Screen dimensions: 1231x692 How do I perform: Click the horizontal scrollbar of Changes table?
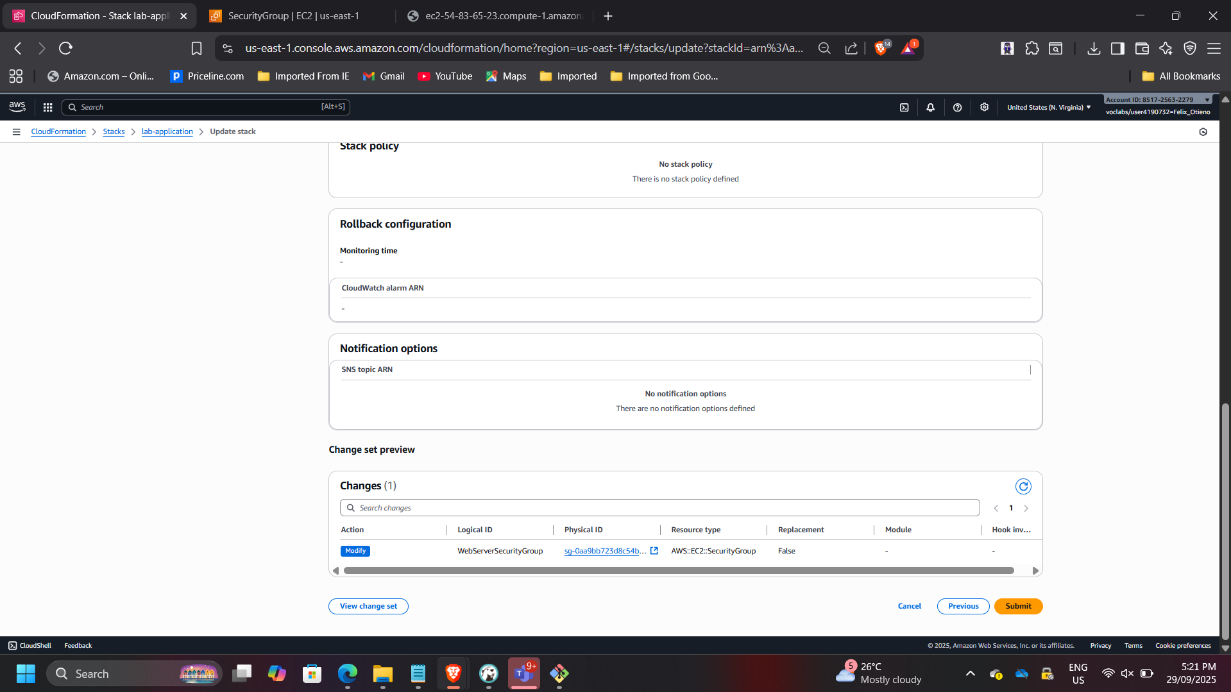[678, 570]
